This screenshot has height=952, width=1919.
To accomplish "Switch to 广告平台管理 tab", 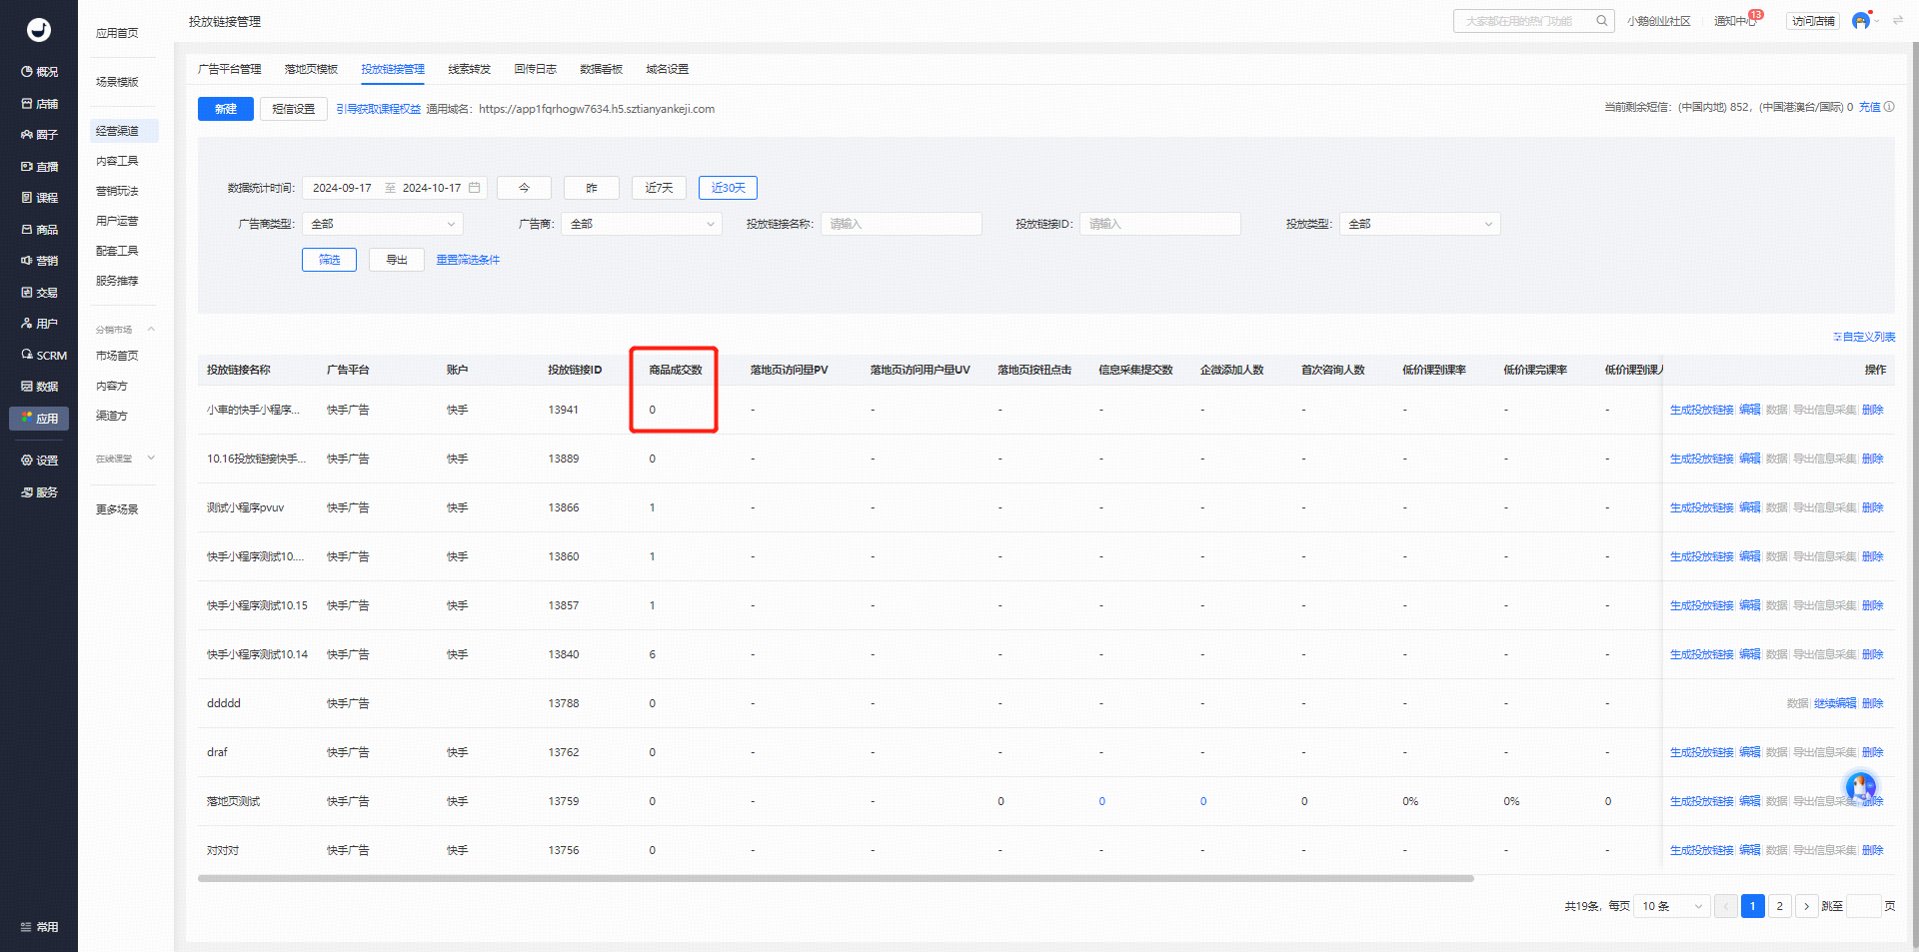I will point(230,69).
